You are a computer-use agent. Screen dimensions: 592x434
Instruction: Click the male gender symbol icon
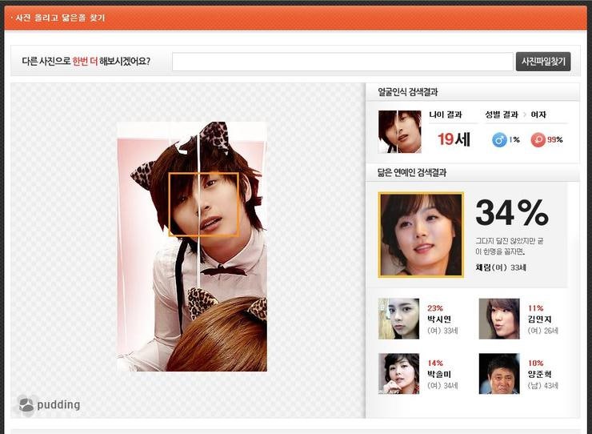tap(499, 139)
